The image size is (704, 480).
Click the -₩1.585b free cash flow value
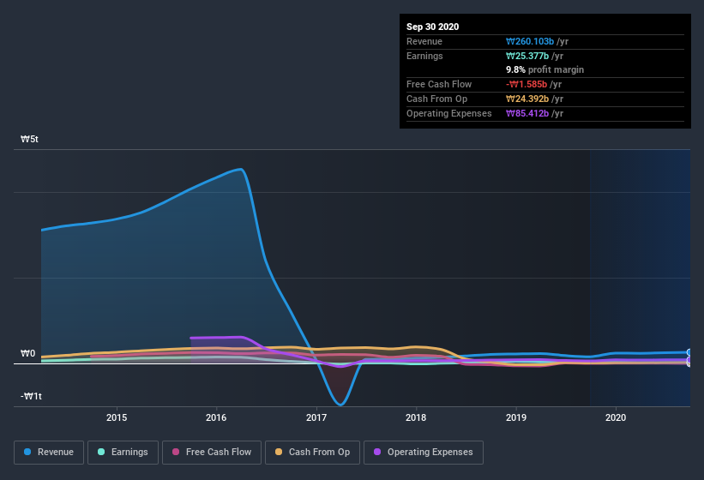coord(526,84)
